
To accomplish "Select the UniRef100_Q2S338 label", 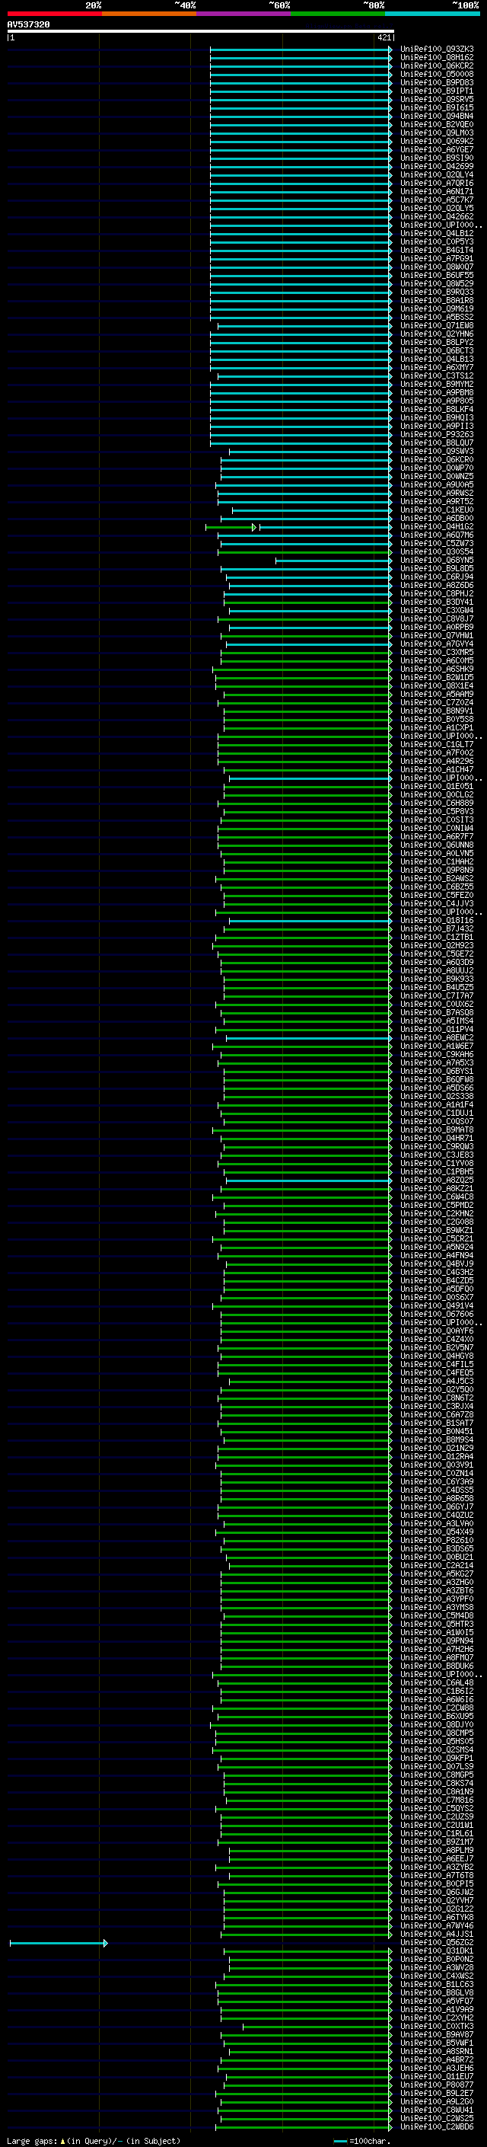I will click(x=437, y=1097).
